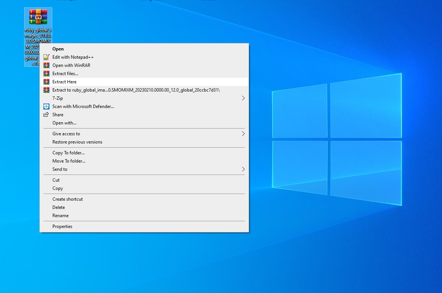Choose Extract files... option
This screenshot has width=442, height=293.
click(x=144, y=73)
